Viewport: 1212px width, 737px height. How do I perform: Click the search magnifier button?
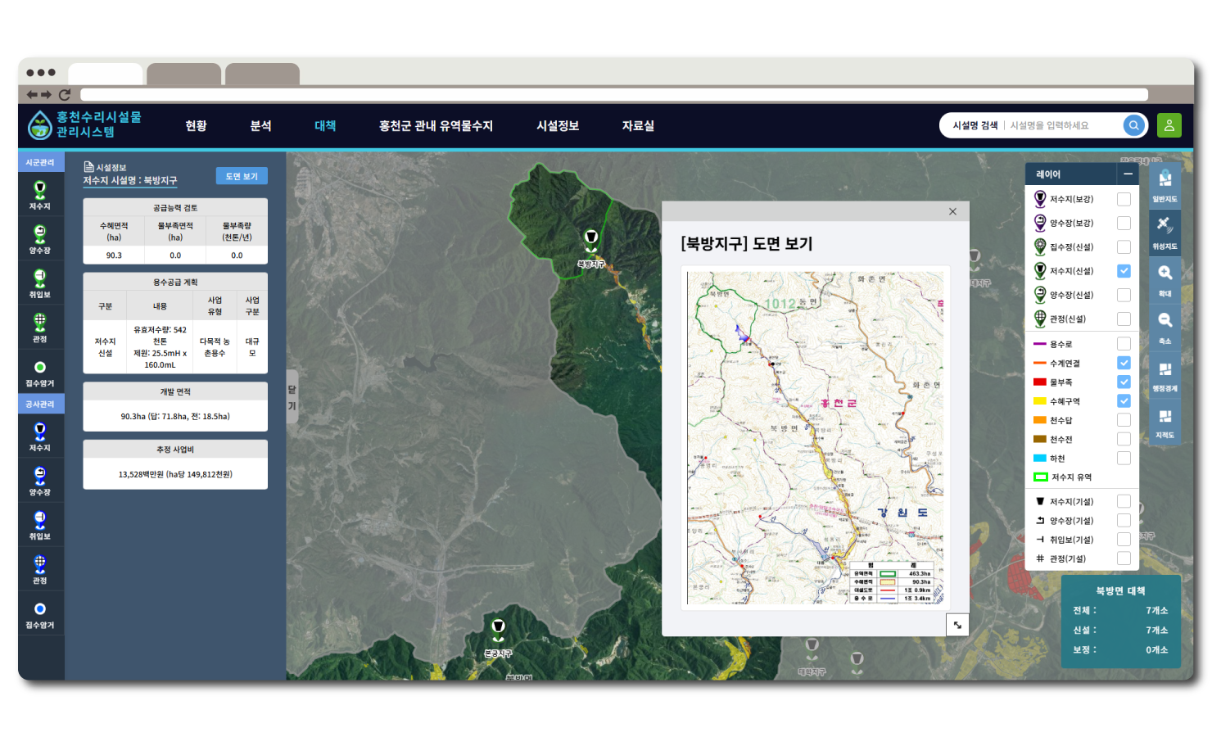coord(1133,125)
